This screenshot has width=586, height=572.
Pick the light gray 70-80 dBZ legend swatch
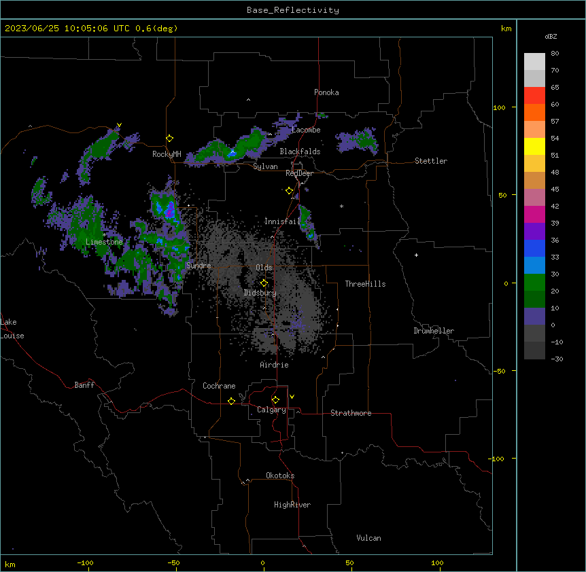coord(534,62)
